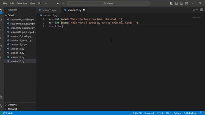Open the Selection menu
Image resolution: width=205 pixels, height=115 pixels.
coord(22,4)
